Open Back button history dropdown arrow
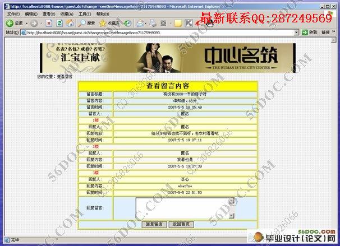Image resolution: width=340 pixels, height=246 pixels. [x=26, y=23]
